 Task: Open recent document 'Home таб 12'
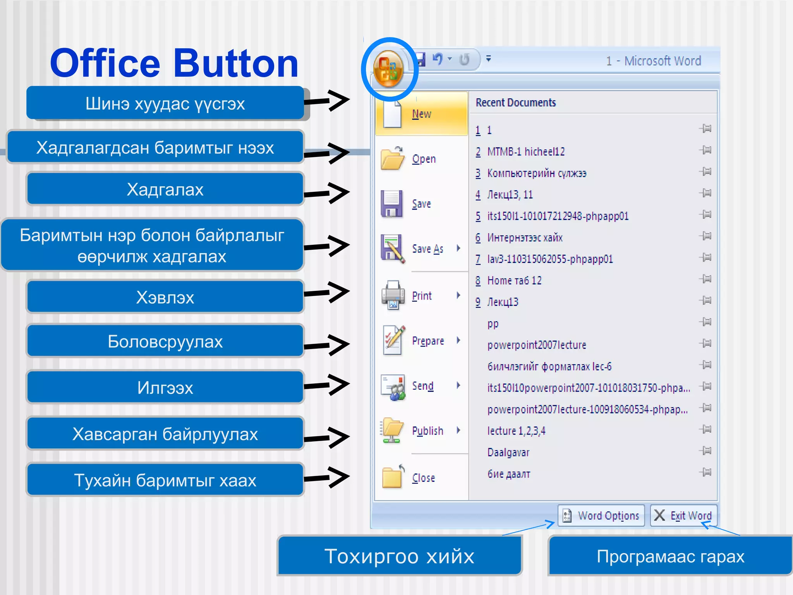click(514, 280)
